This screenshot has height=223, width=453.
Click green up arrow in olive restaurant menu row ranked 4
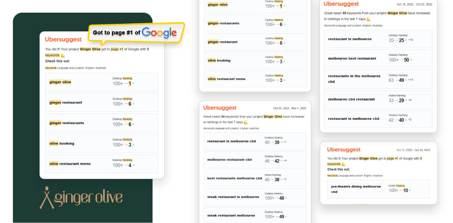133,165
